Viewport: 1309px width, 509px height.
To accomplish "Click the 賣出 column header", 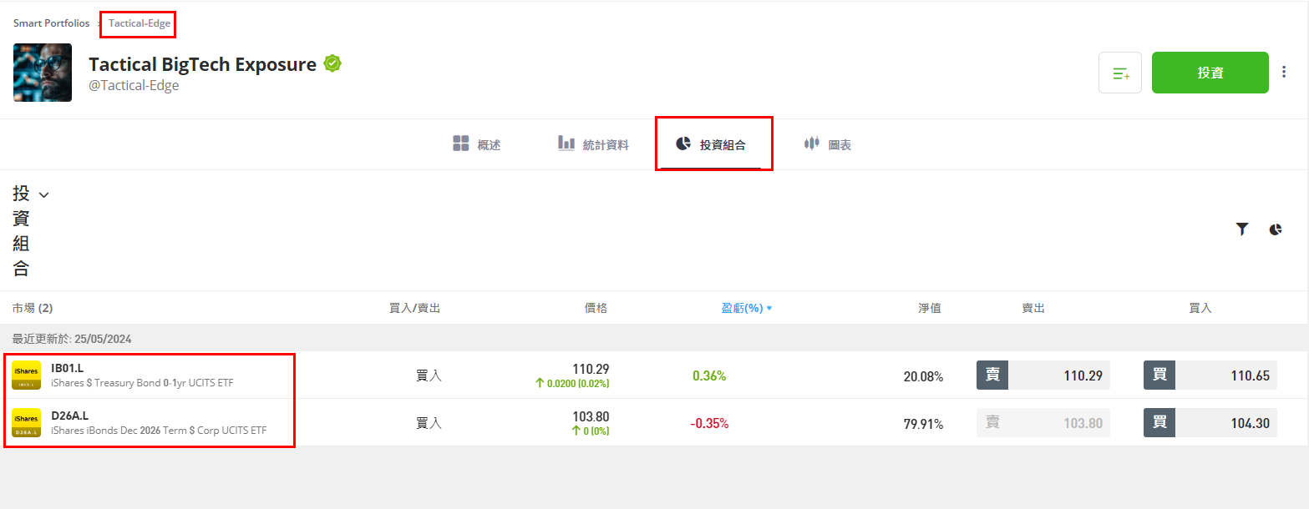I will pos(1033,308).
